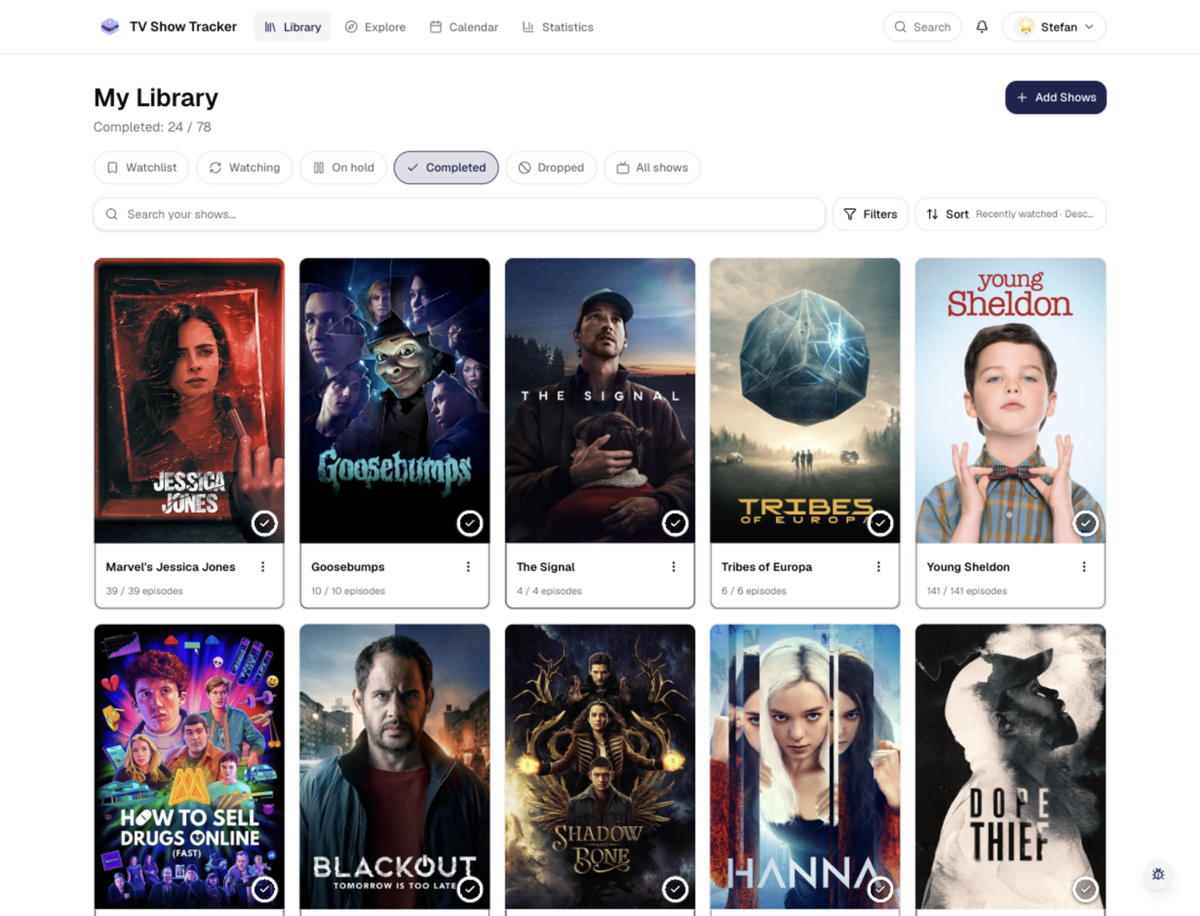Screen dimensions: 1200x916
Task: Open options menu for Tribes of Europa
Action: click(878, 567)
